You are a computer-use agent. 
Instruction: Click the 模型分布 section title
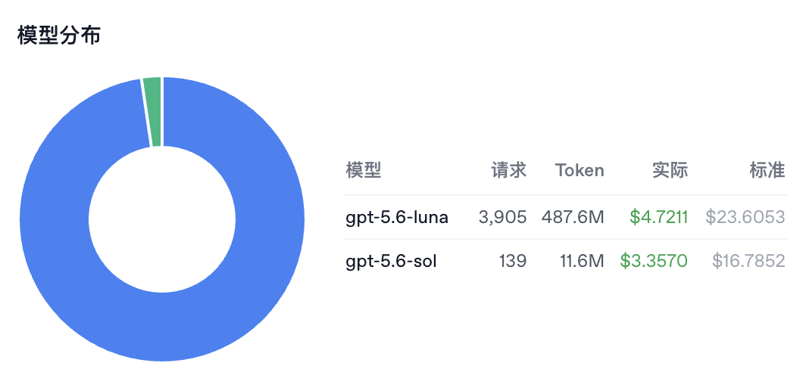point(58,36)
